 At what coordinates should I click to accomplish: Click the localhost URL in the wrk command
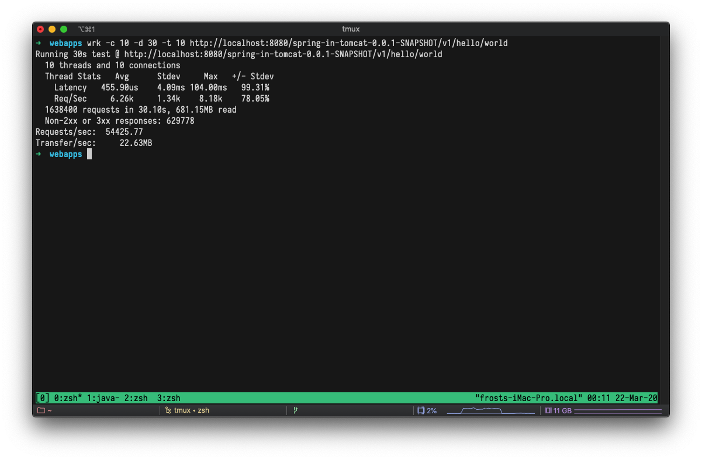coord(349,43)
